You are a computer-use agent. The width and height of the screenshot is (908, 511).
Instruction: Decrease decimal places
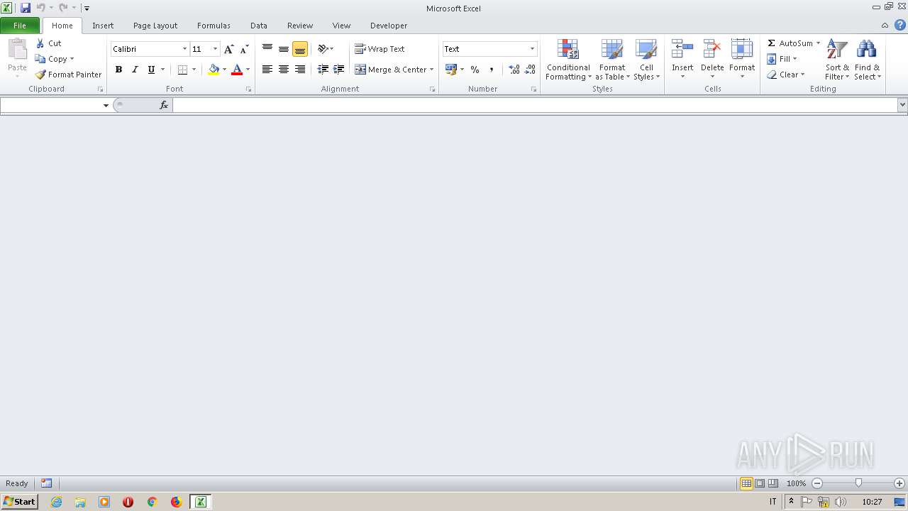point(531,70)
